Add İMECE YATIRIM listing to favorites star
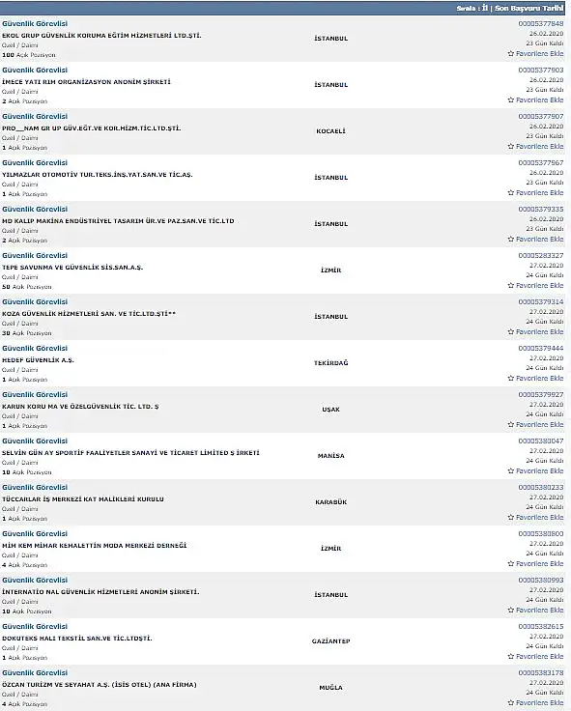The height and width of the screenshot is (711, 571). coord(511,100)
